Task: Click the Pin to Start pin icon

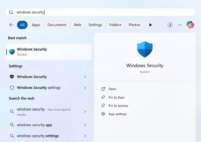Action: tap(103, 97)
